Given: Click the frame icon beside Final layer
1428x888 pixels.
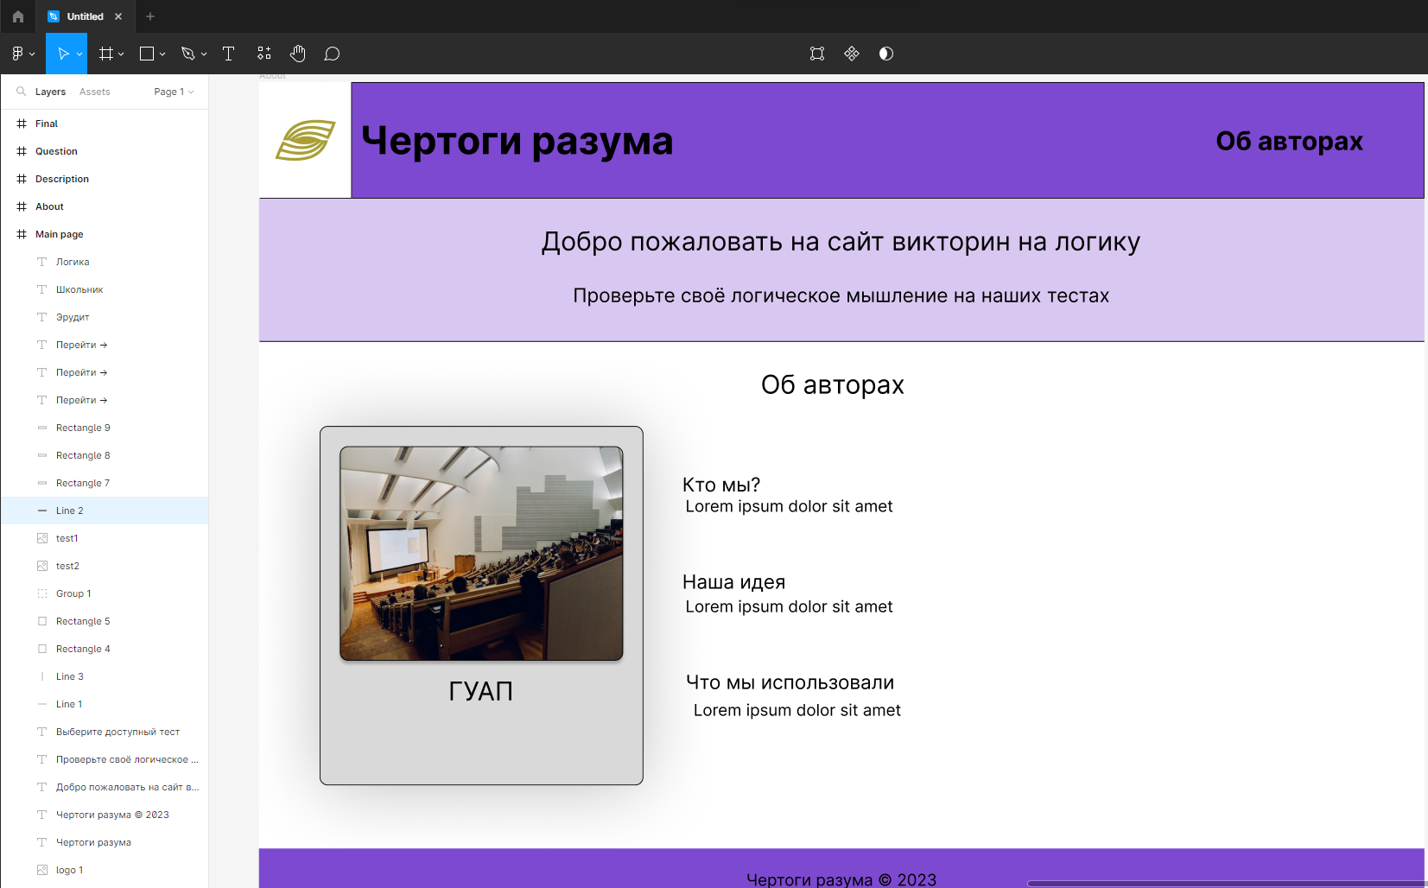Looking at the screenshot, I should pyautogui.click(x=22, y=124).
